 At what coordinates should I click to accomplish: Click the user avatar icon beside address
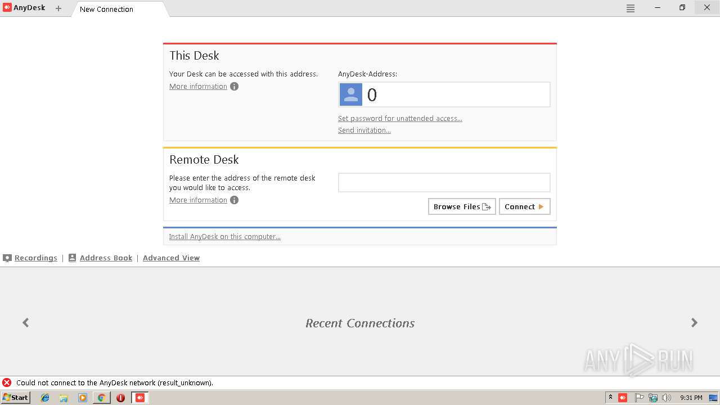pyautogui.click(x=351, y=94)
